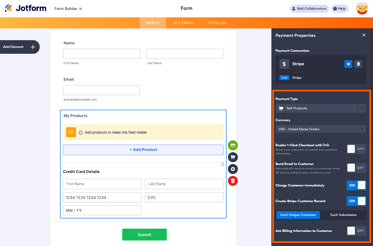Open the Payment Type dropdown
Viewport: 373px width, 246px height.
[321, 108]
